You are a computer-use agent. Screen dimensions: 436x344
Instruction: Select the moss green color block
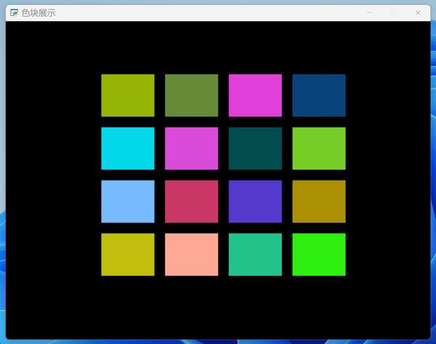(191, 95)
